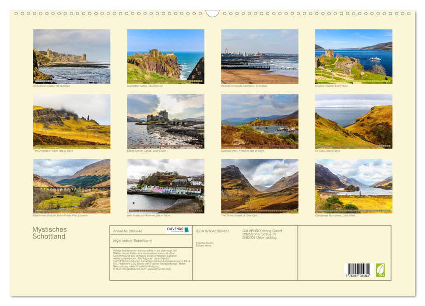The height and width of the screenshot is (306, 425).
Task: Click the green eco leaf logo
Action: click(380, 270)
